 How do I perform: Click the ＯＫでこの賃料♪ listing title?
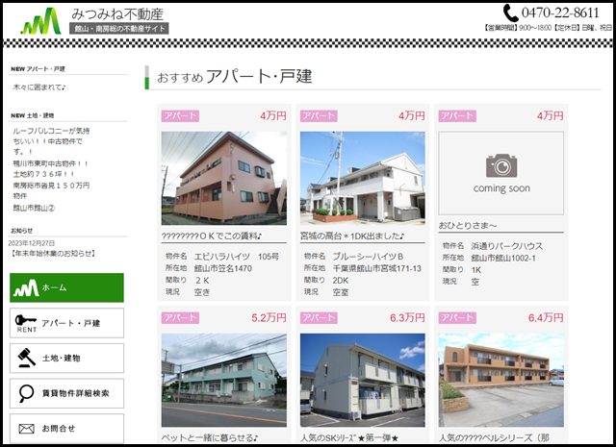212,236
